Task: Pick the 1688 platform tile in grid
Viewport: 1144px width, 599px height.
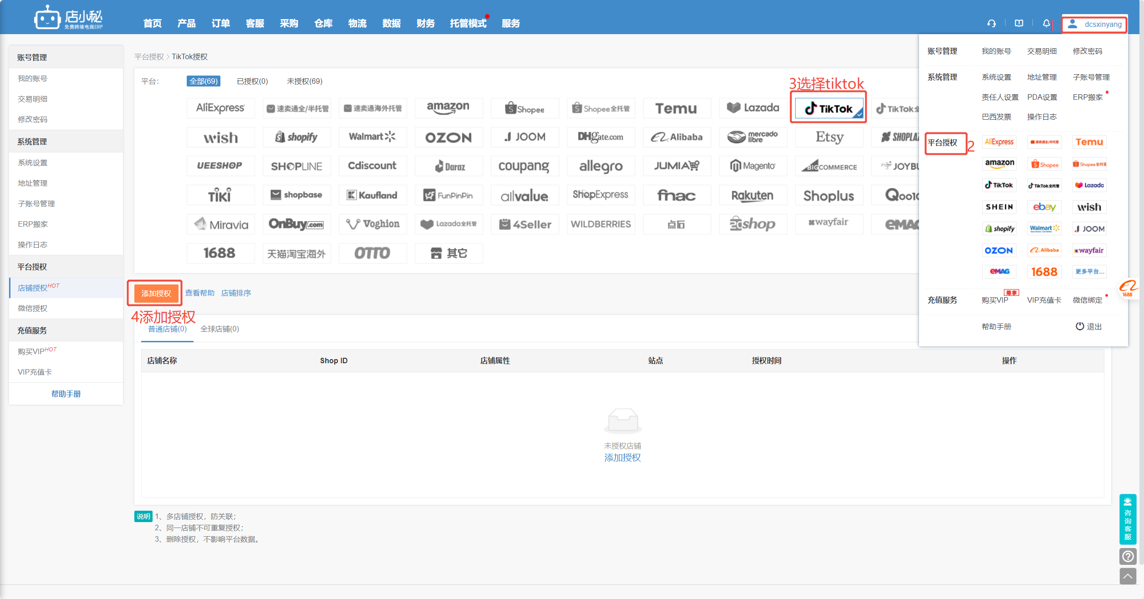Action: pos(220,253)
